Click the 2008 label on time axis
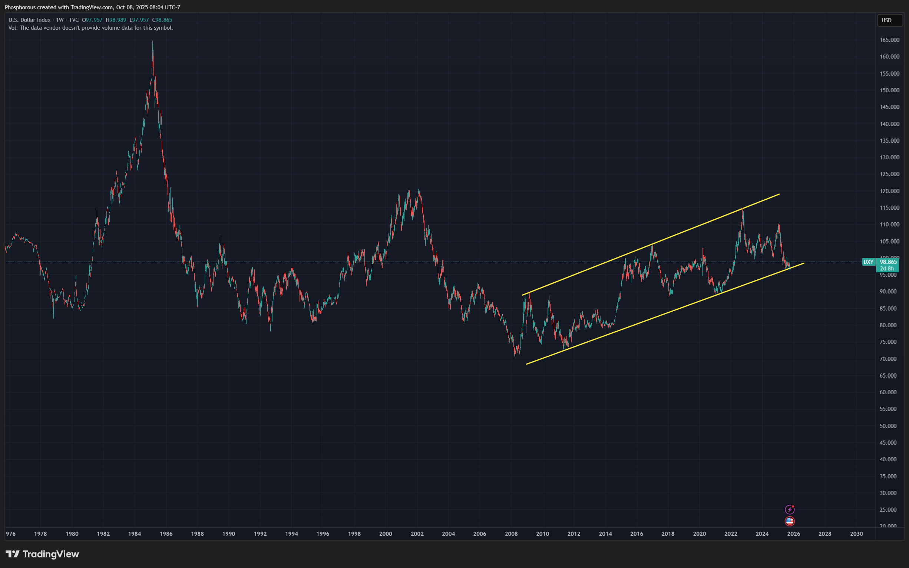Image resolution: width=909 pixels, height=568 pixels. click(x=511, y=534)
